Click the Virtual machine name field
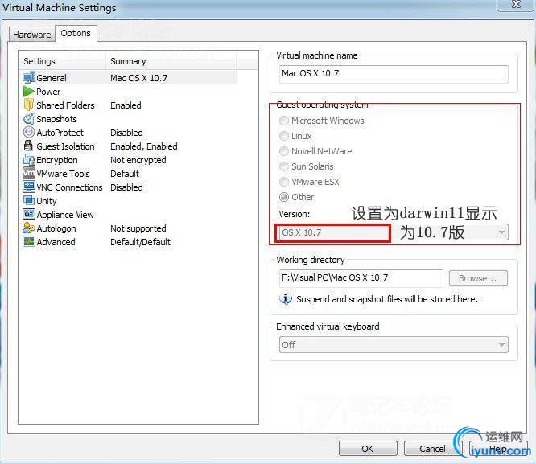The height and width of the screenshot is (464, 536). (394, 73)
